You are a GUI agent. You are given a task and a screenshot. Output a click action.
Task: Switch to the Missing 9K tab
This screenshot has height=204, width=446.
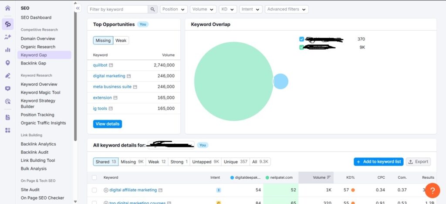[x=132, y=162]
